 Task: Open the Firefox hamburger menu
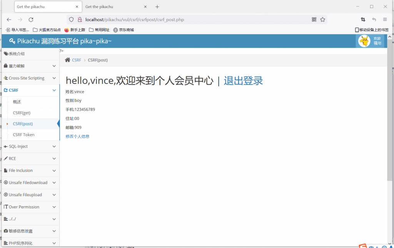[385, 20]
